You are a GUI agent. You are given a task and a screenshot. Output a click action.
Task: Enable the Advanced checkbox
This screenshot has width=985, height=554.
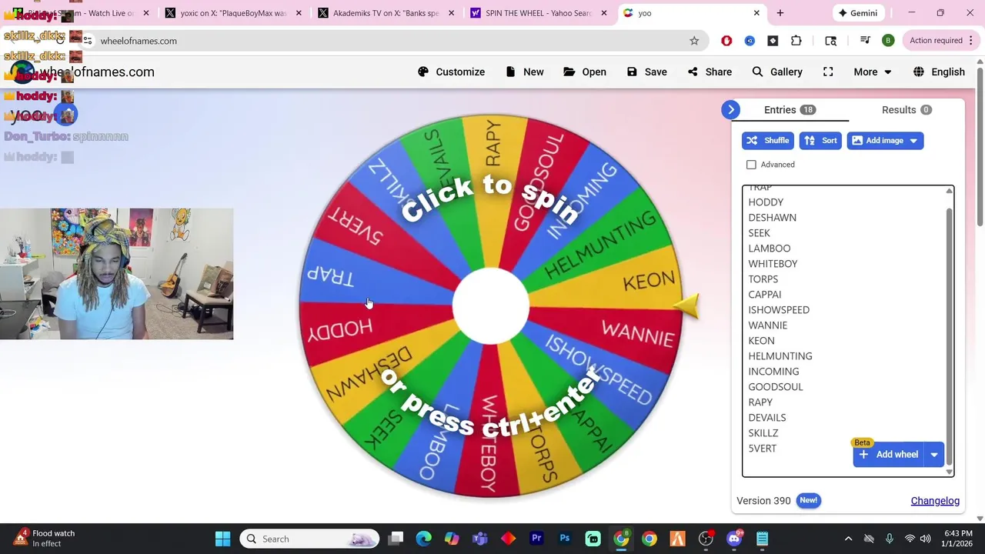751,165
